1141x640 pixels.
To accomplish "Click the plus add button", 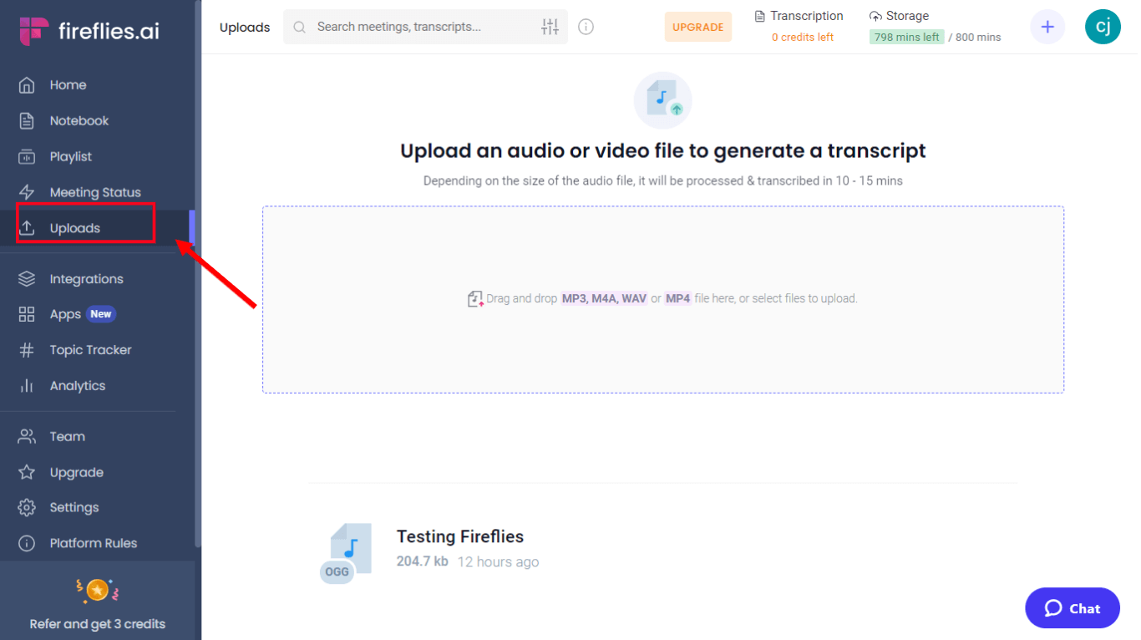I will (x=1047, y=27).
